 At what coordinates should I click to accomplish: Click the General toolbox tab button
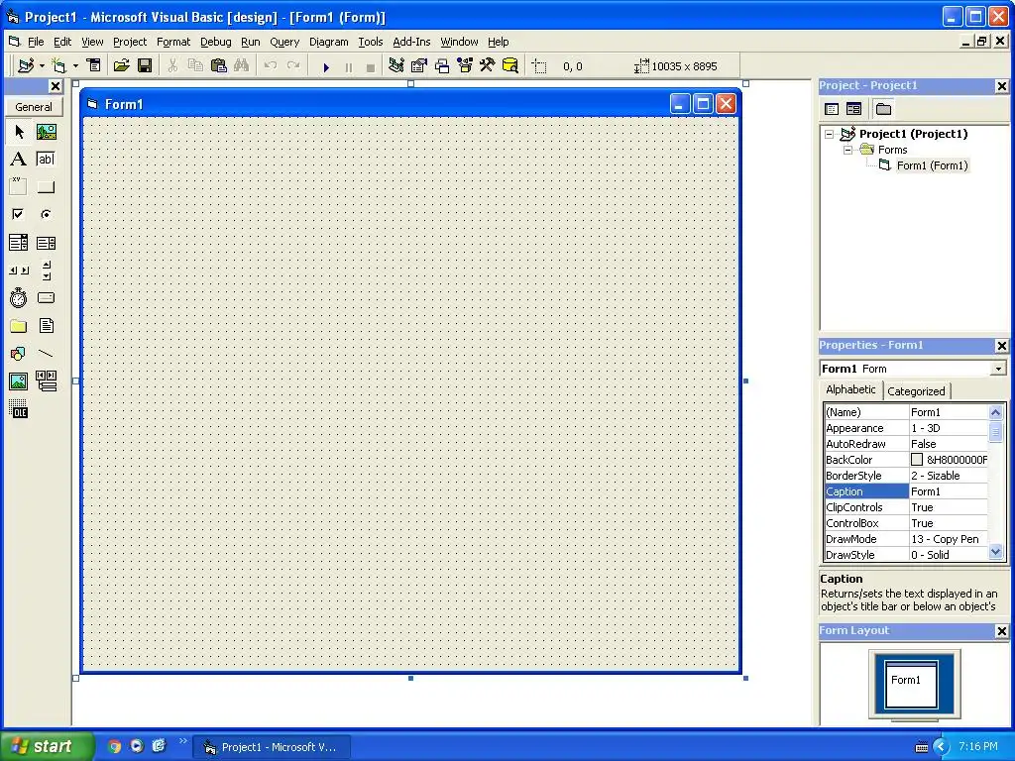click(x=34, y=107)
